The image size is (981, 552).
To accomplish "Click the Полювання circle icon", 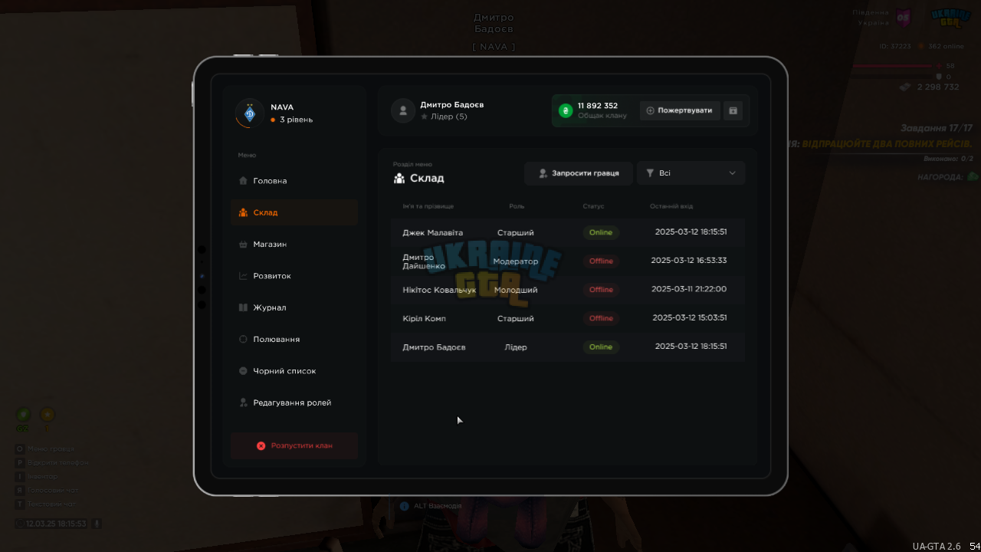I will [243, 339].
